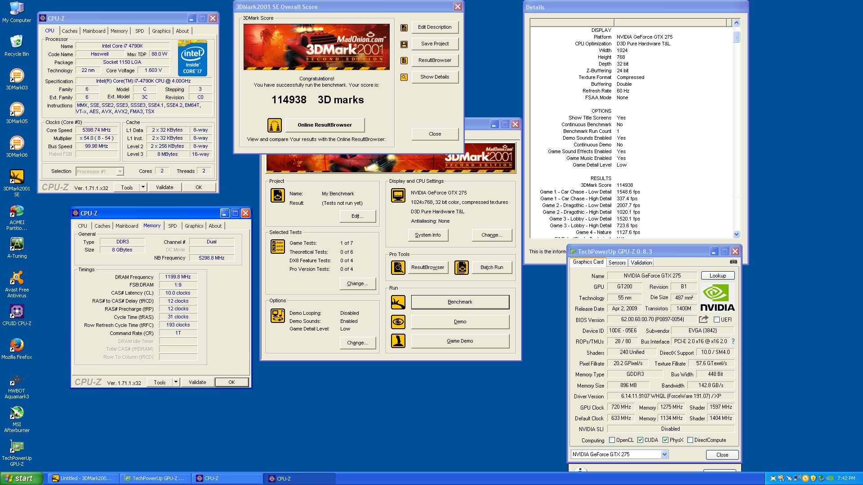
Task: Click the system tray clock
Action: [x=846, y=478]
